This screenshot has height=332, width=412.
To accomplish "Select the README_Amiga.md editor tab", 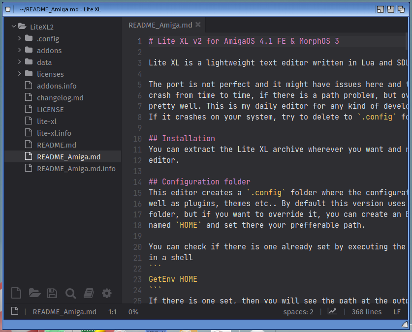I will click(x=160, y=25).
